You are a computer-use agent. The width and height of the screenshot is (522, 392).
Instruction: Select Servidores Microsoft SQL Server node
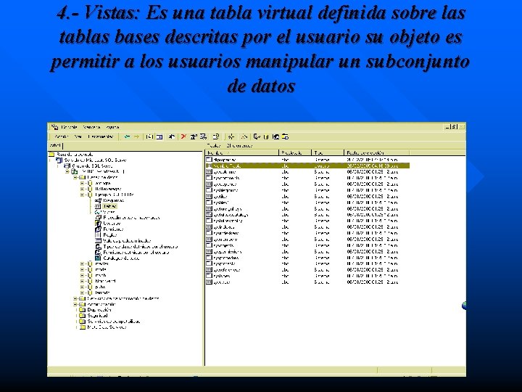click(95, 160)
